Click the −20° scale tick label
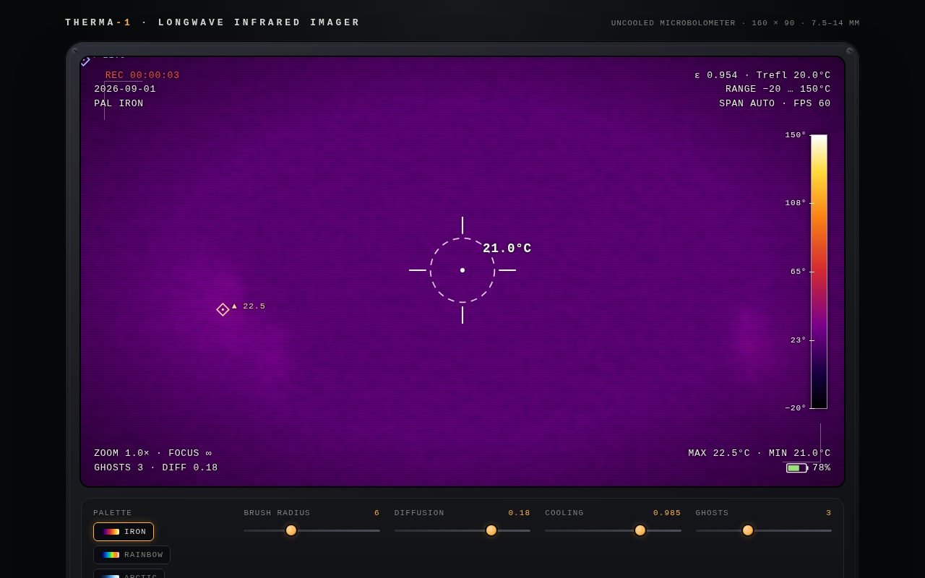This screenshot has height=578, width=925. tap(796, 408)
